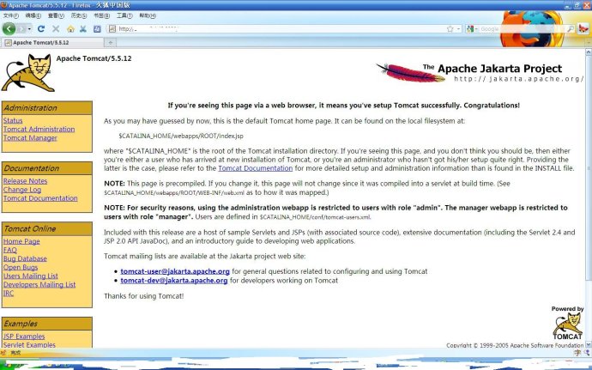The width and height of the screenshot is (592, 370).
Task: Go to the Home page icon
Action: pyautogui.click(x=70, y=28)
